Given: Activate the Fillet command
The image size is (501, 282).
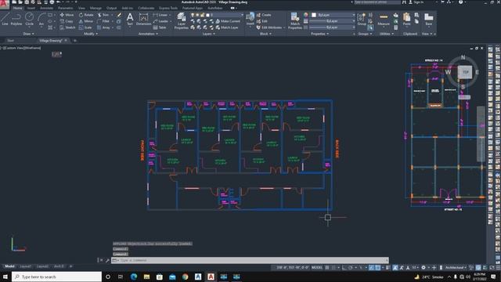Looking at the screenshot, I should [103, 21].
